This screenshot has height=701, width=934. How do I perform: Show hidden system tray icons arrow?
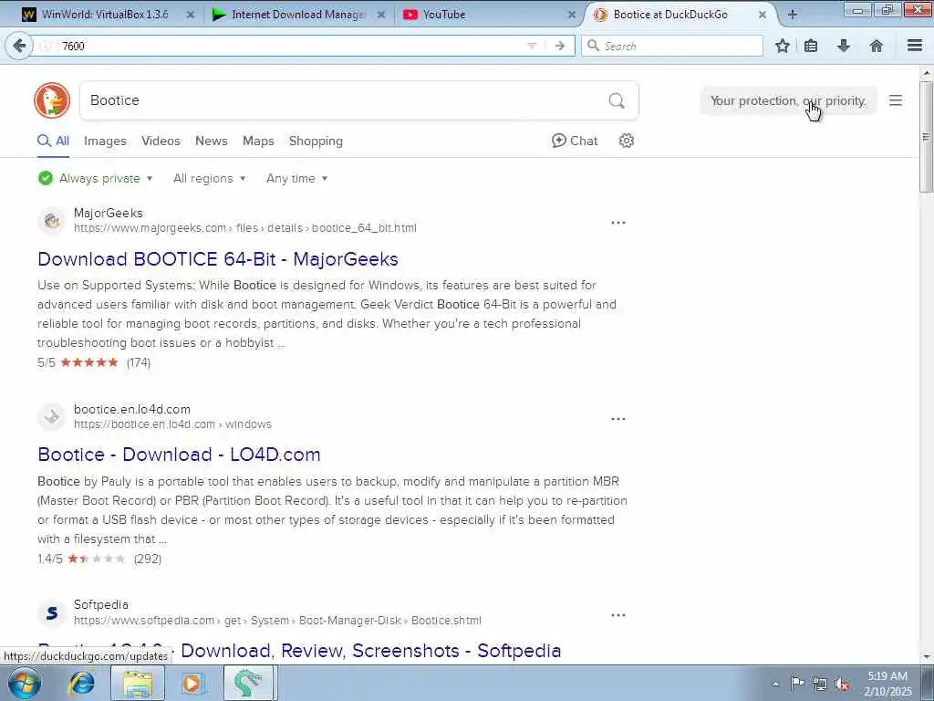pos(775,684)
